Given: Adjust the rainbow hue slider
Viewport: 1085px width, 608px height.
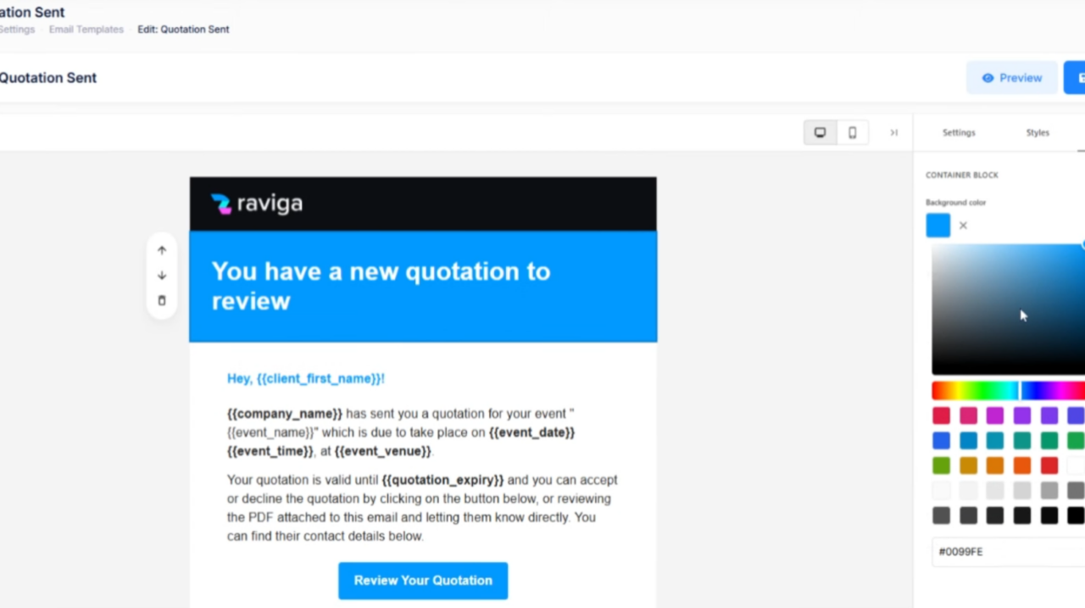Looking at the screenshot, I should click(x=1000, y=389).
